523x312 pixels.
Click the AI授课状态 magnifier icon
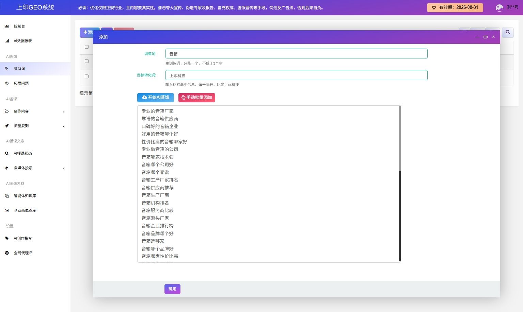pos(7,153)
